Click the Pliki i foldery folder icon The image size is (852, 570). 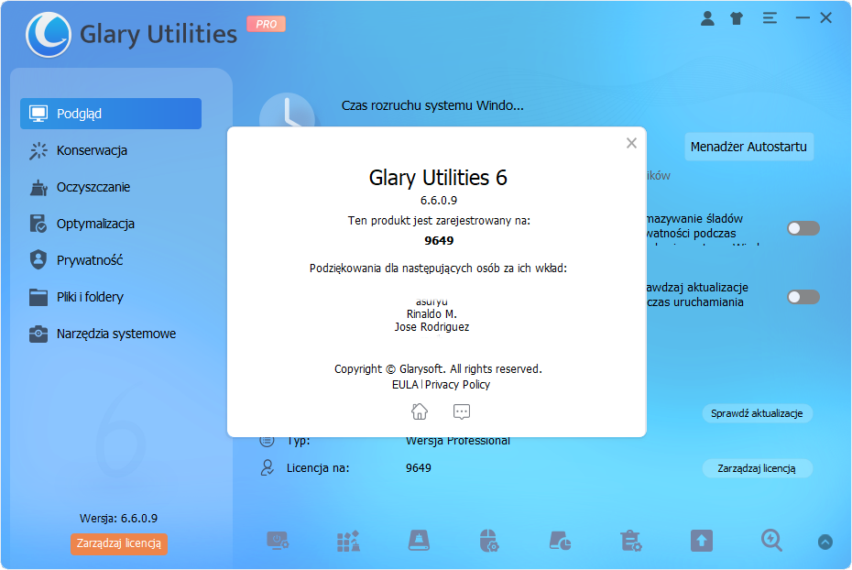(x=38, y=297)
